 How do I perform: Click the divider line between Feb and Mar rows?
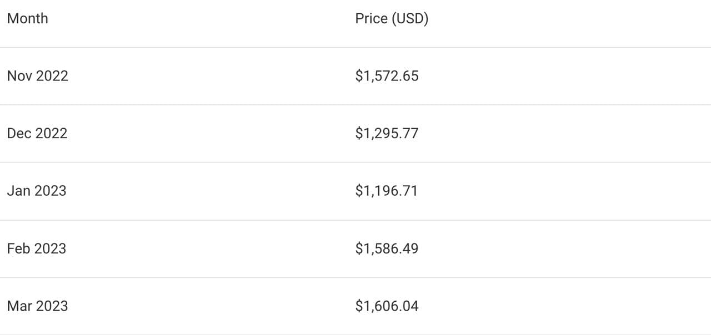pos(355,277)
